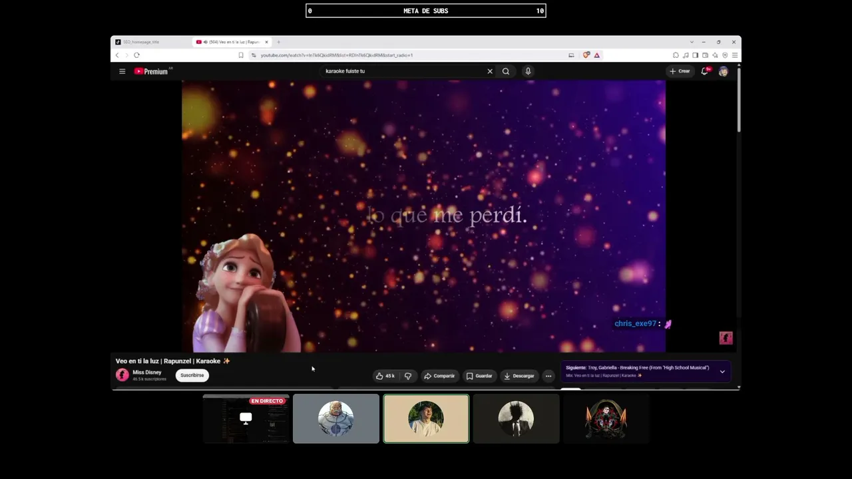Open YouTube notifications bell
Image resolution: width=852 pixels, height=479 pixels.
[x=705, y=71]
